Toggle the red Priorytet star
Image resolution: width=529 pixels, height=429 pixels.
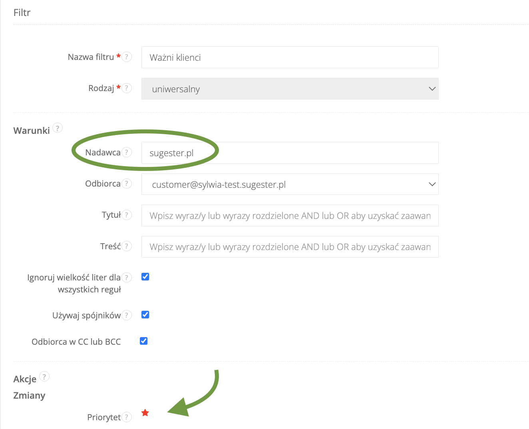(x=145, y=413)
